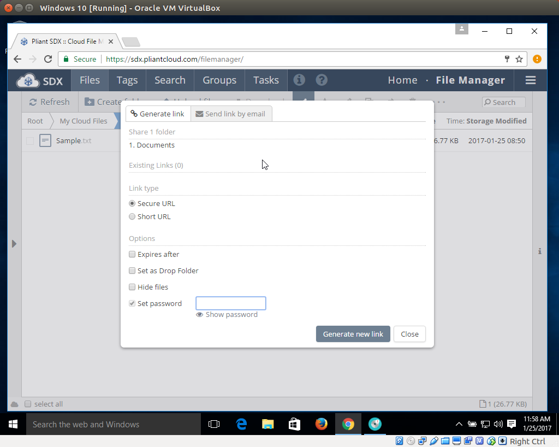Check the Hide files option
This screenshot has height=447, width=559.
coord(132,287)
